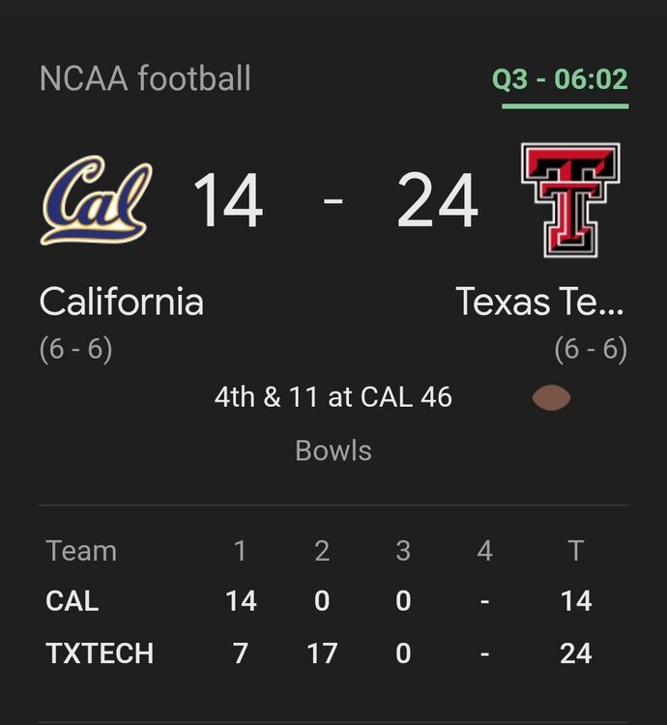Open the truncated Texas Tech team name

540,303
